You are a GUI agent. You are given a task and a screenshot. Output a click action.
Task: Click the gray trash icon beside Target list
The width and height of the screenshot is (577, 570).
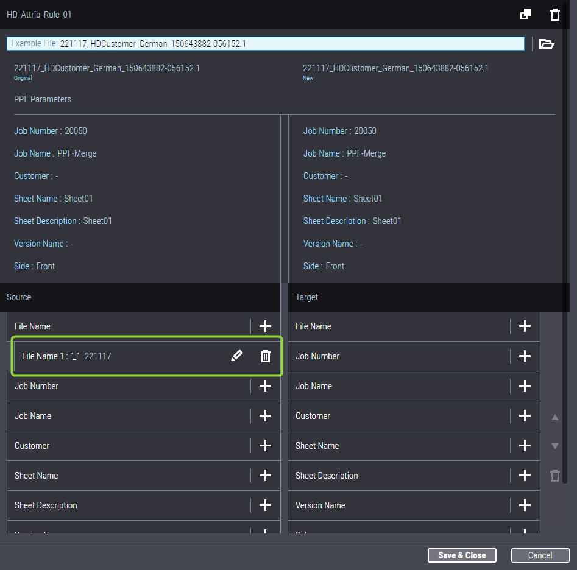tap(554, 476)
